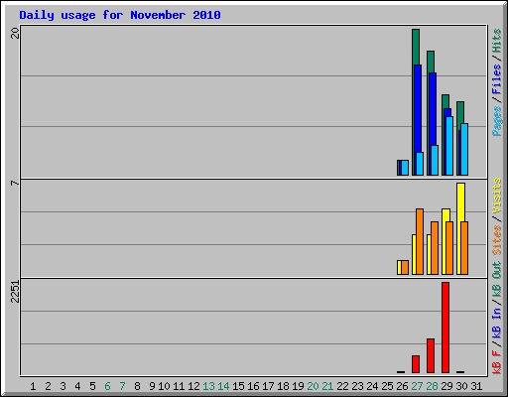The width and height of the screenshot is (508, 397).
Task: Click the tall red kB bar for day 29
Action: click(445, 328)
